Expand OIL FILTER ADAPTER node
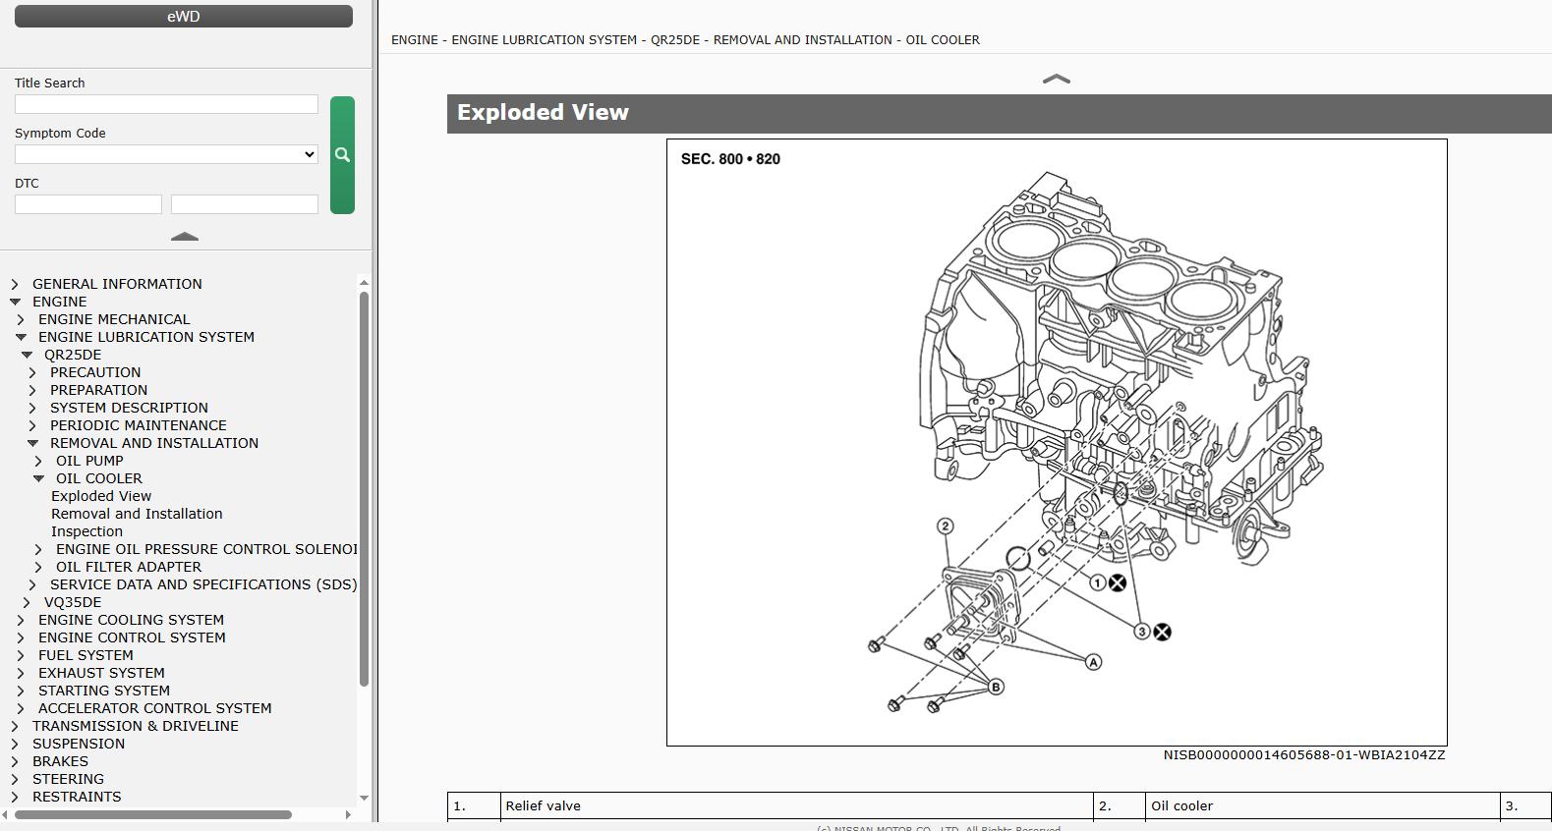1552x831 pixels. [38, 567]
